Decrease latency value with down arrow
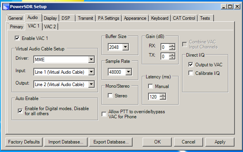The height and width of the screenshot is (152, 243). [163, 98]
